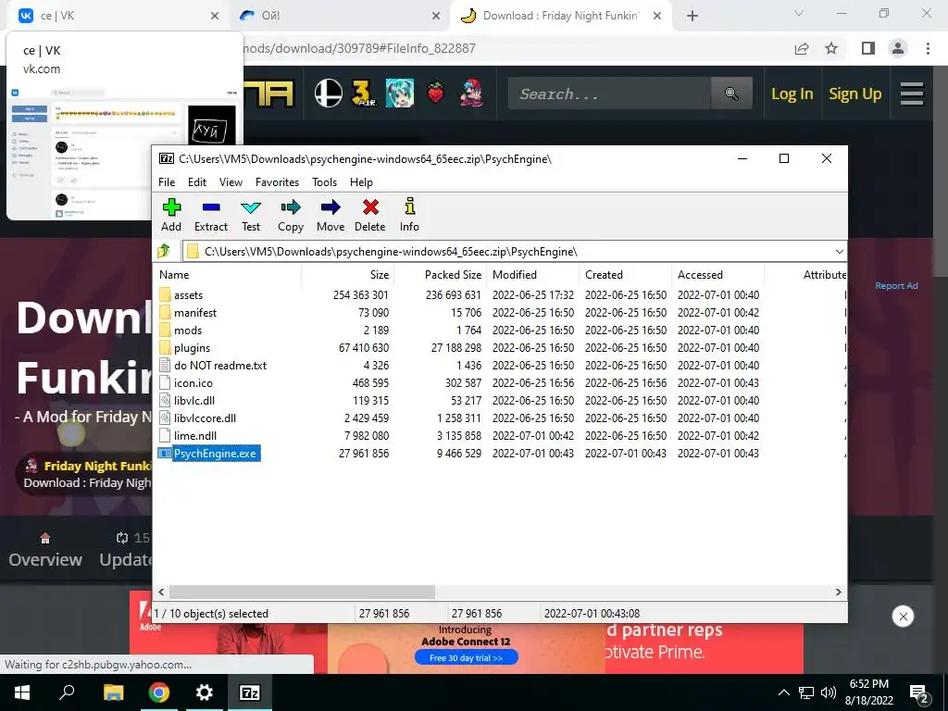Toggle Chrome side panel
This screenshot has height=711, width=948.
[x=868, y=48]
